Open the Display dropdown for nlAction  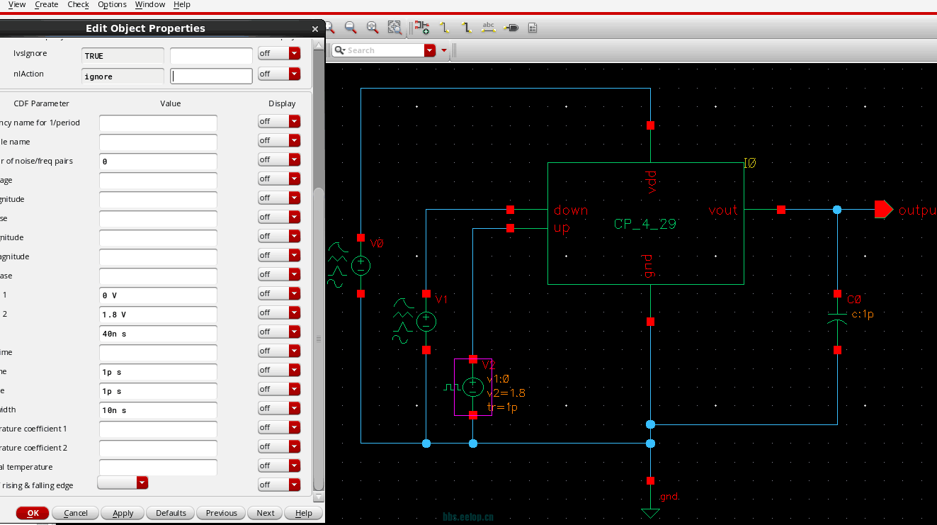pos(279,74)
